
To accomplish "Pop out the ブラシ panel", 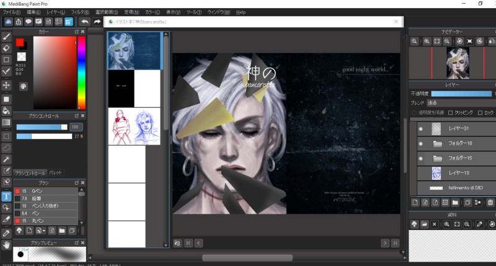I will (x=76, y=183).
